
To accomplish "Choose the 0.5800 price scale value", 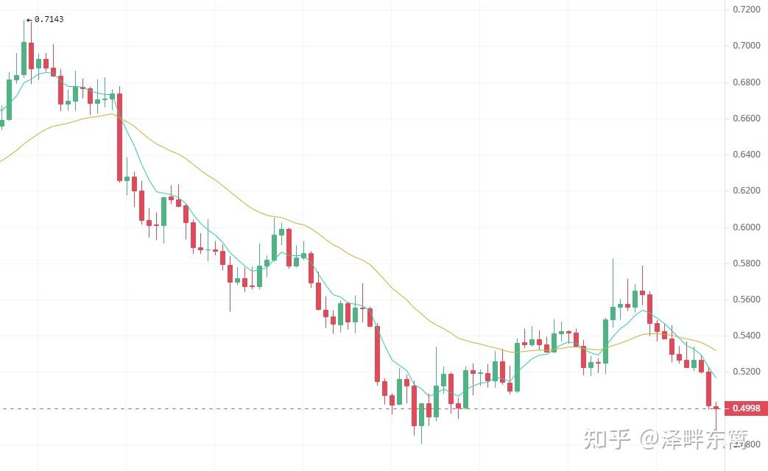I will pyautogui.click(x=746, y=263).
